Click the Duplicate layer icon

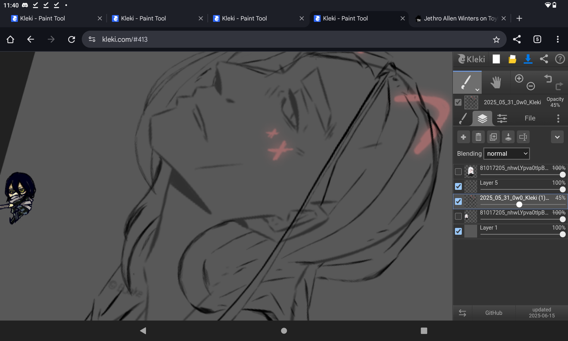coord(493,137)
